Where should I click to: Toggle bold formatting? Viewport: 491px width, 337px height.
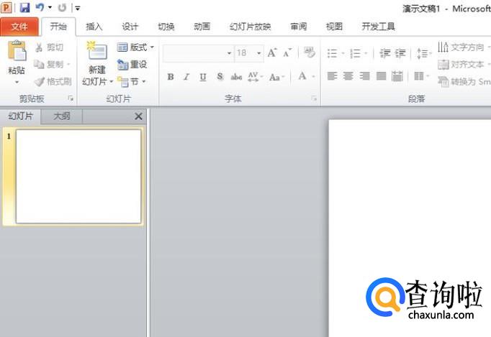click(x=171, y=77)
